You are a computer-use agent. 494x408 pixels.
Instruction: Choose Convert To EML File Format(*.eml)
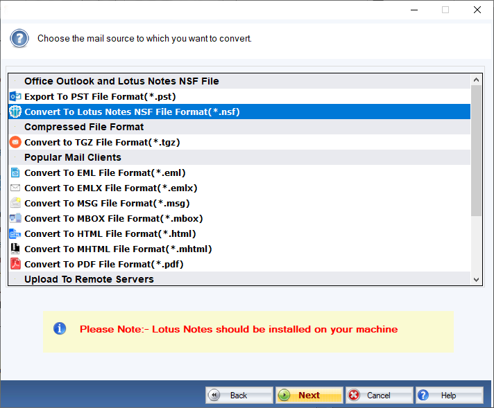coord(239,172)
